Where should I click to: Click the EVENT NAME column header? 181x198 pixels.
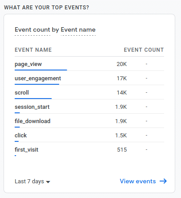click(33, 50)
